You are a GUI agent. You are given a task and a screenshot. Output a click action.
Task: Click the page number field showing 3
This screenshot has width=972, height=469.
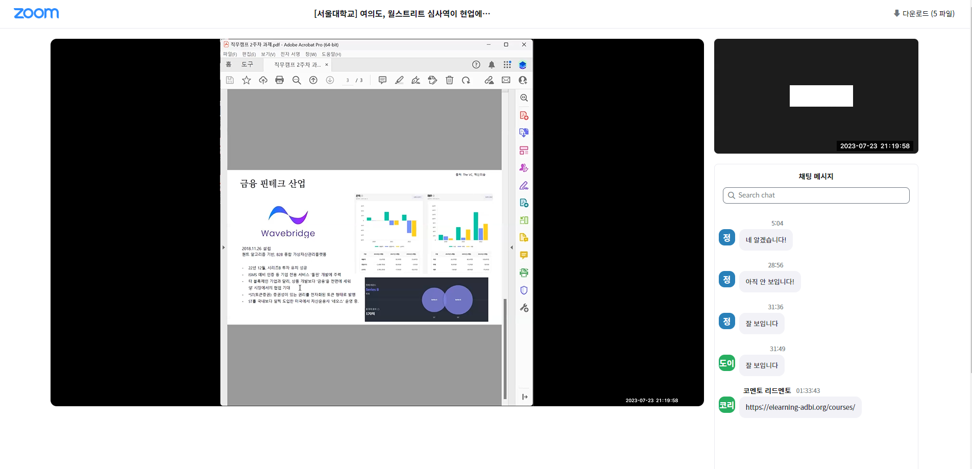coord(348,80)
